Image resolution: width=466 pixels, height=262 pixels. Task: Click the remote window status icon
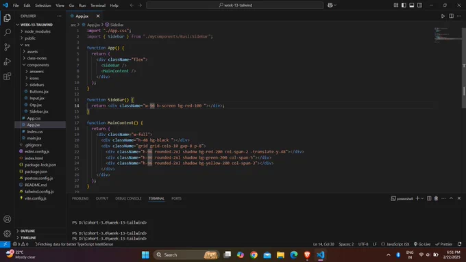tap(5, 244)
